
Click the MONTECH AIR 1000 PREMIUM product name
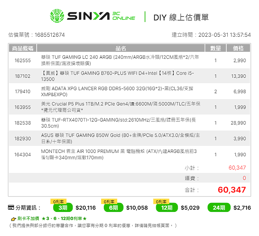pos(119,154)
